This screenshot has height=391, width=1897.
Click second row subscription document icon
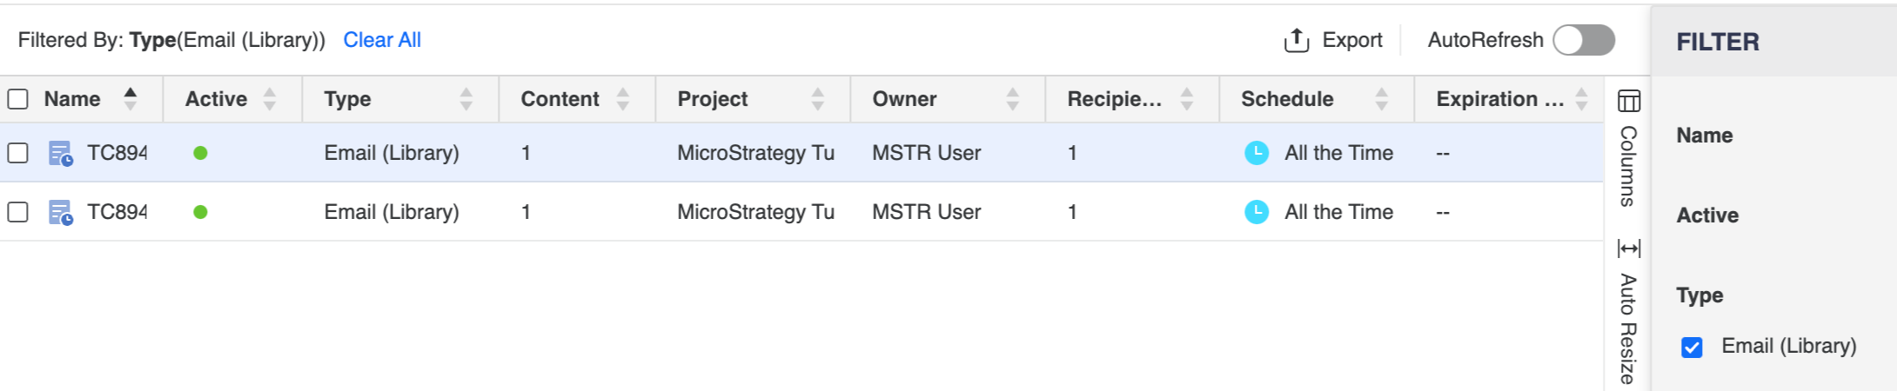pos(60,213)
